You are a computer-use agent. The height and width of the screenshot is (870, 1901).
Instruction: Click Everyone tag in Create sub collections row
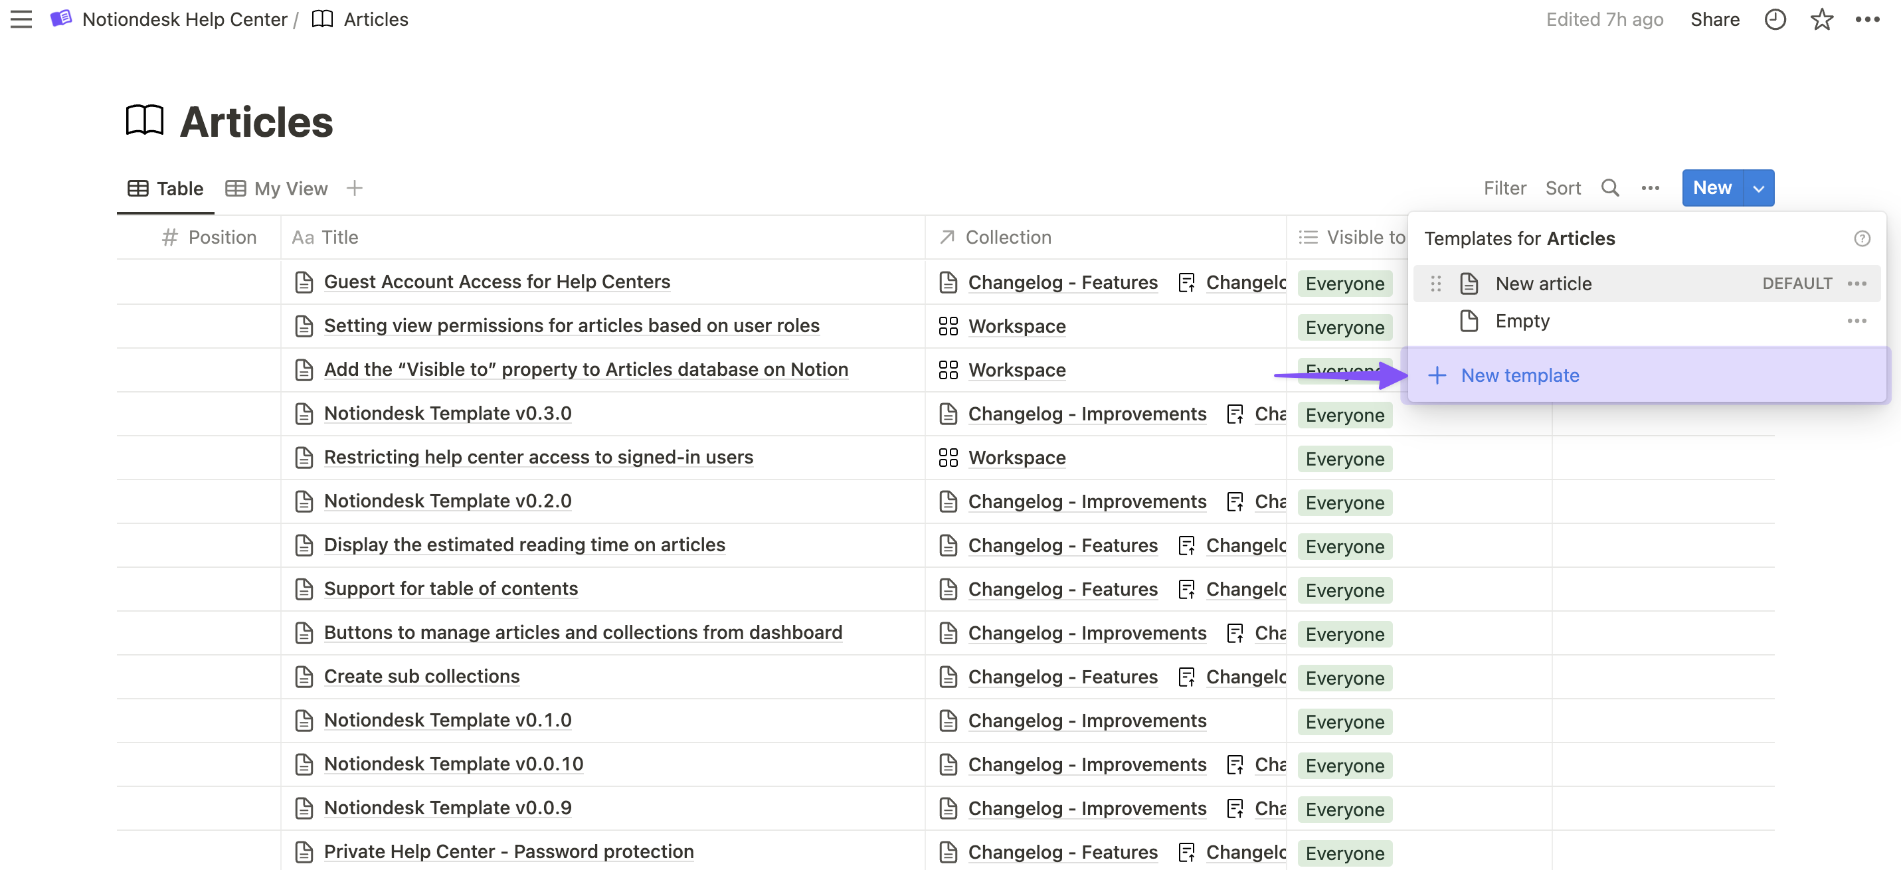[x=1344, y=678]
